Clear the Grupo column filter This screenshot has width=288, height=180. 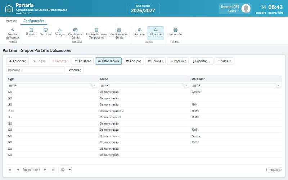[x=186, y=86]
